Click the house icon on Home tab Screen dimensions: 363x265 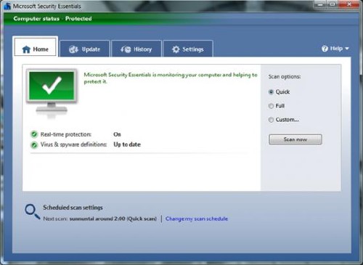26,49
